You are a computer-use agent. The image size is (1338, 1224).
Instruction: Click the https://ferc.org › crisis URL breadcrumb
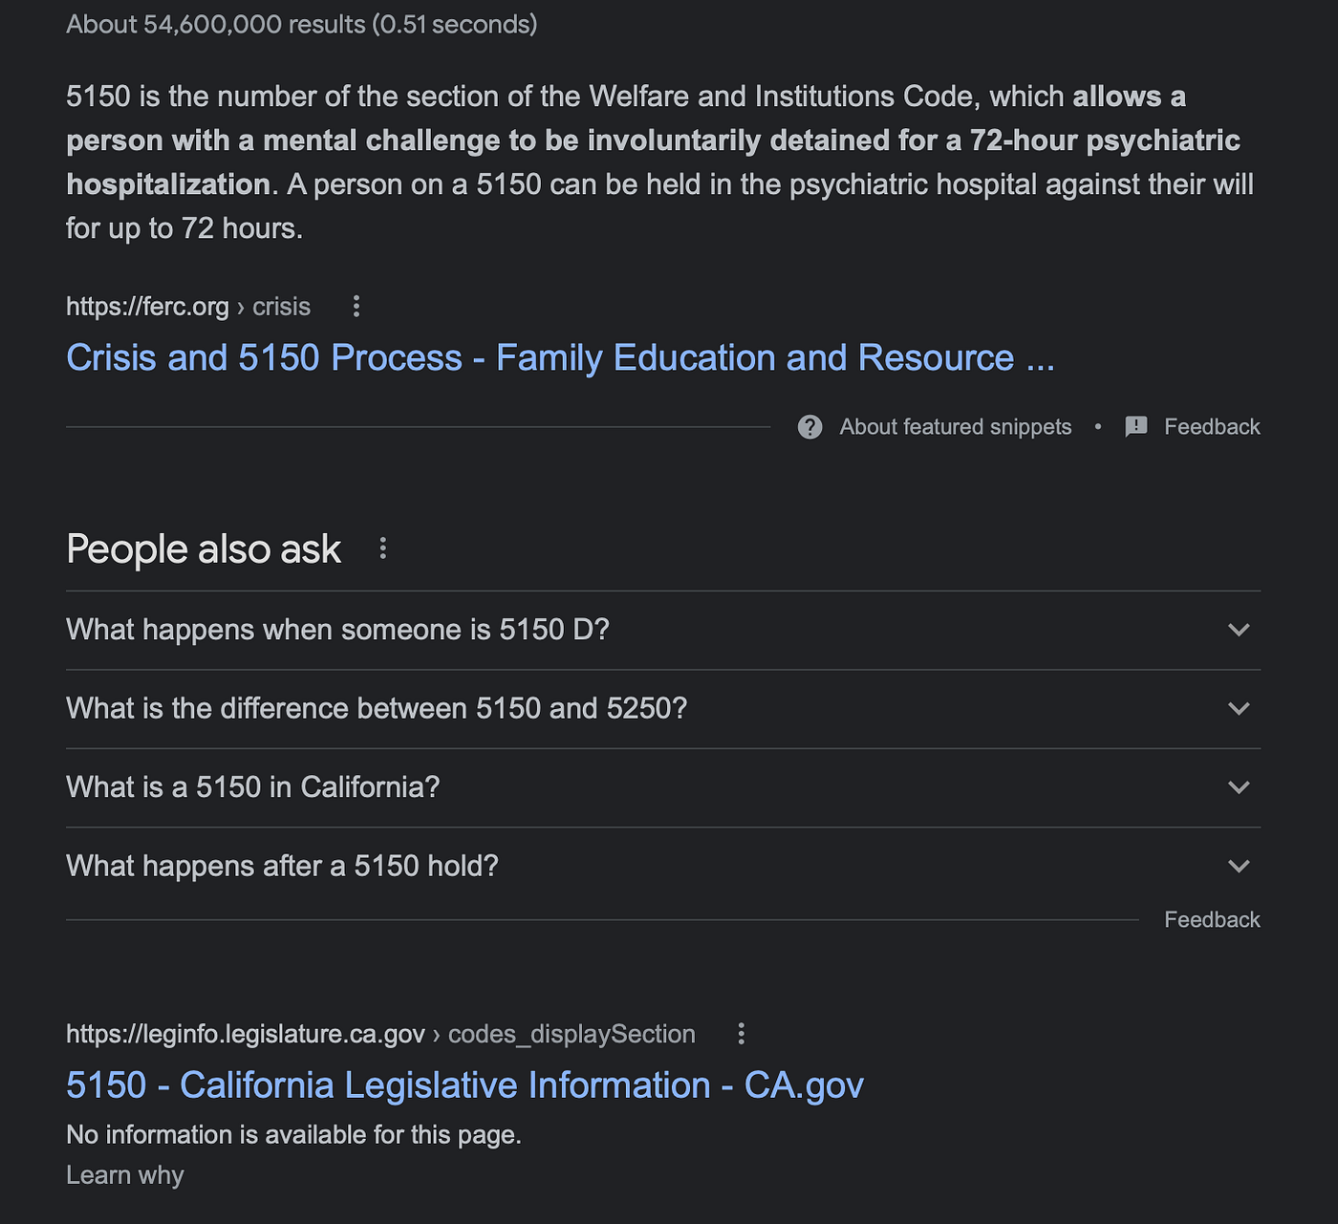click(188, 307)
